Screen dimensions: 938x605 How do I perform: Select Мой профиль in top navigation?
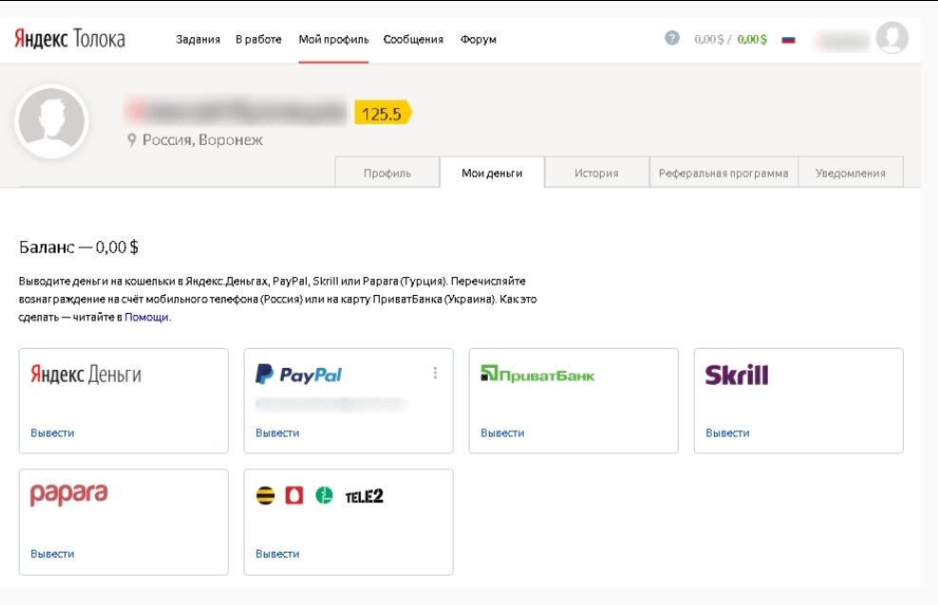point(334,40)
